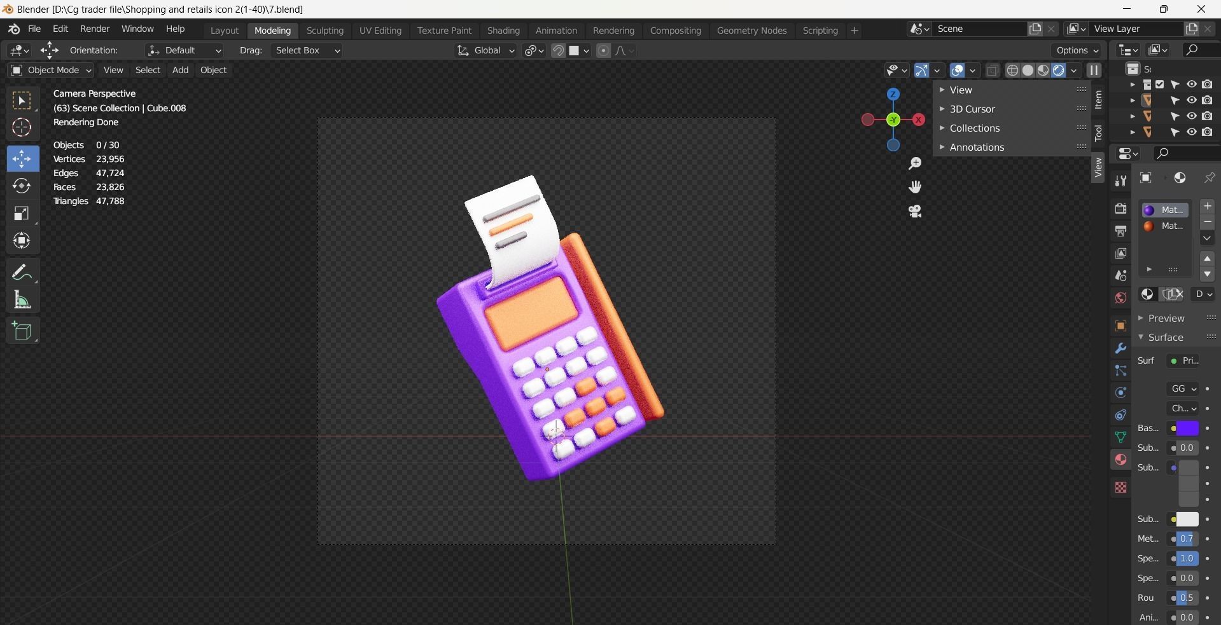Open the World properties tab icon
The image size is (1221, 625).
[1120, 298]
